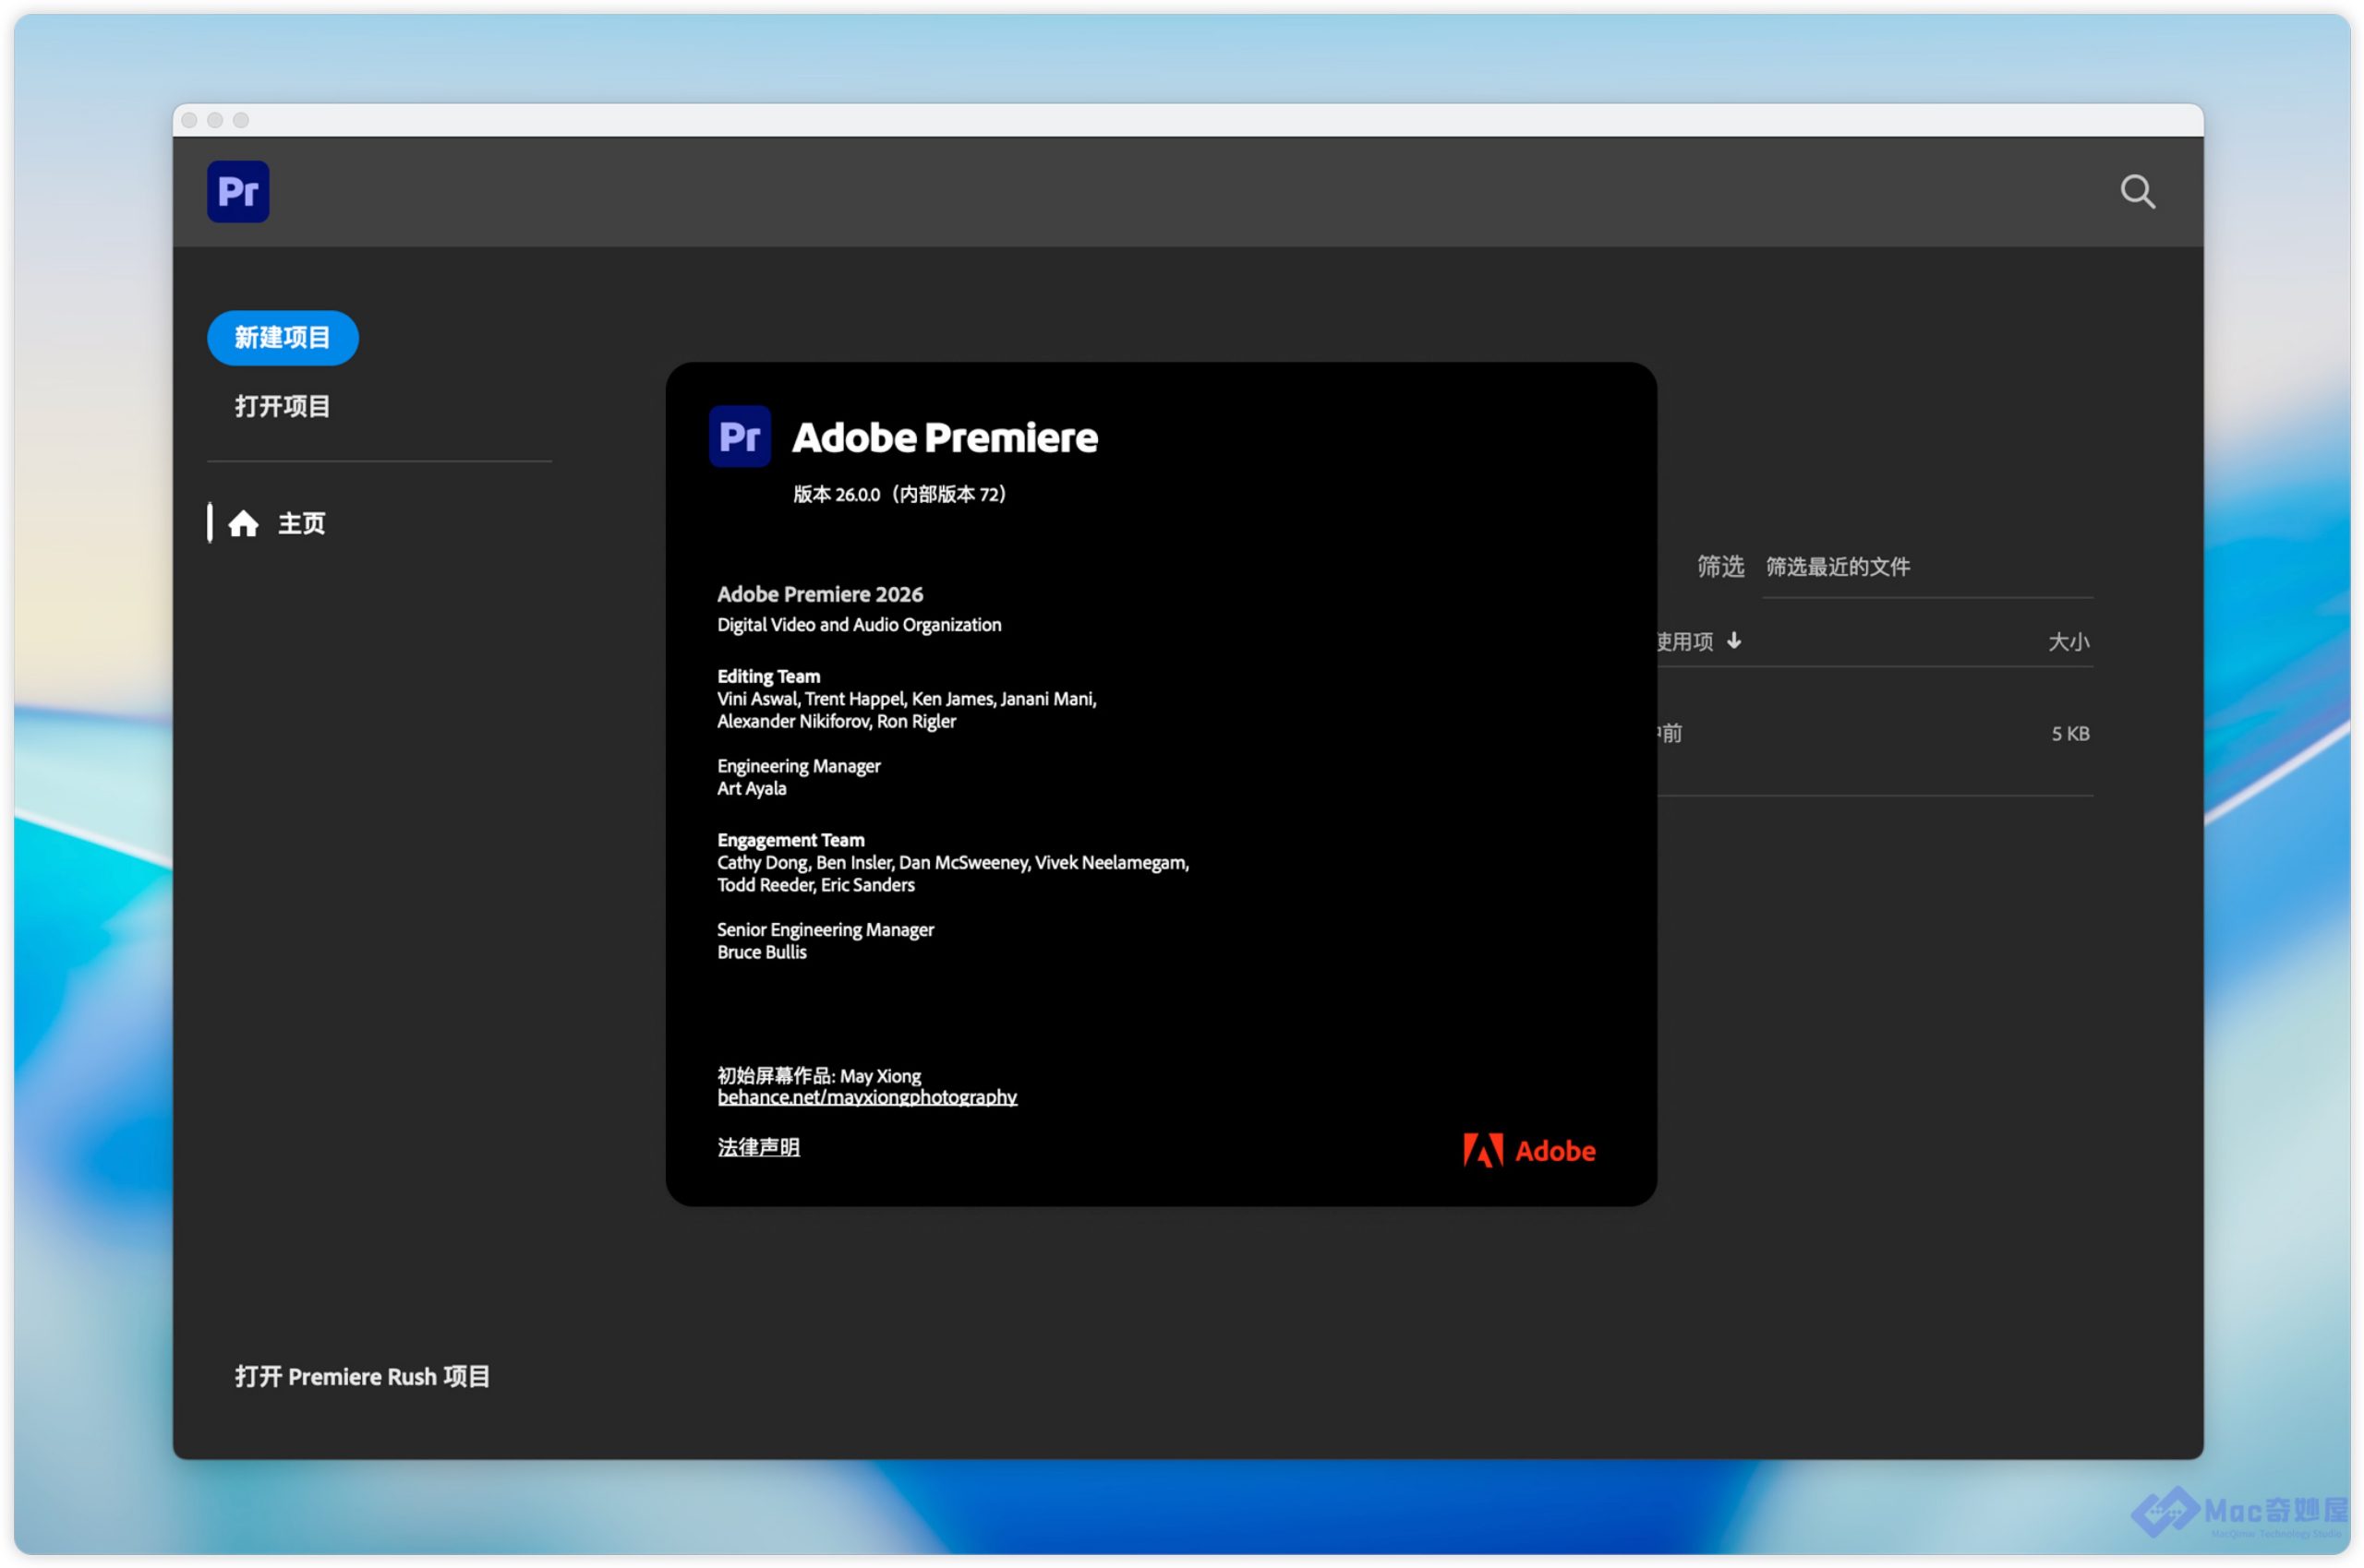Select the 主页 sidebar item
The image size is (2364, 1568).
[301, 524]
